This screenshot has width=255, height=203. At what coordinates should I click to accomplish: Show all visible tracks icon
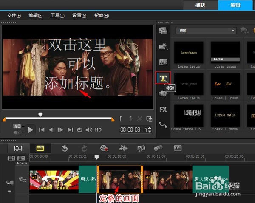click(x=11, y=158)
